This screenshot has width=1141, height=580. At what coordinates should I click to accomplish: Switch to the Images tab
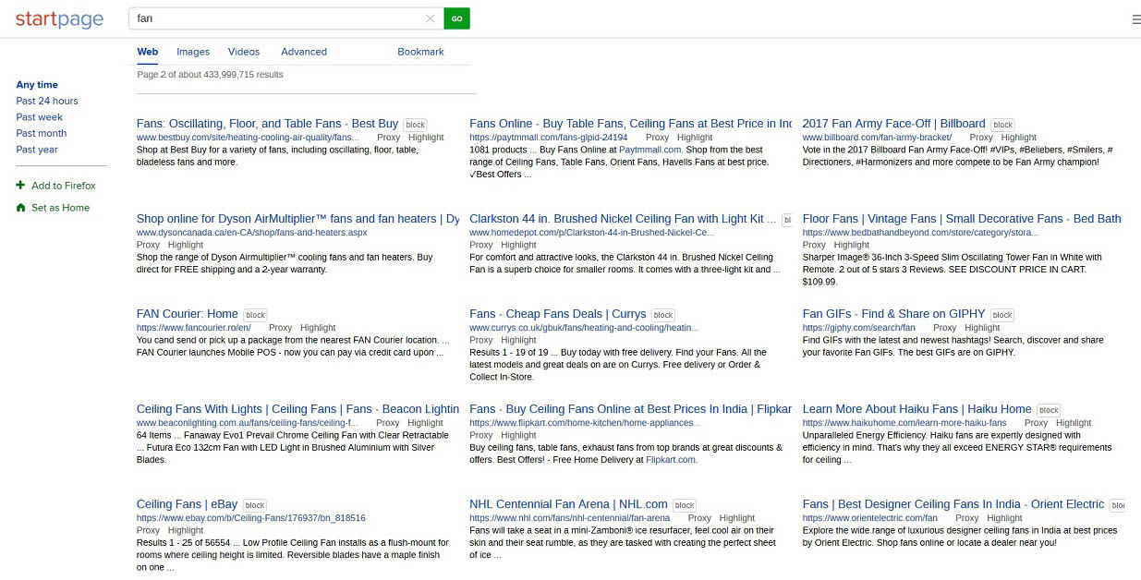pyautogui.click(x=193, y=52)
